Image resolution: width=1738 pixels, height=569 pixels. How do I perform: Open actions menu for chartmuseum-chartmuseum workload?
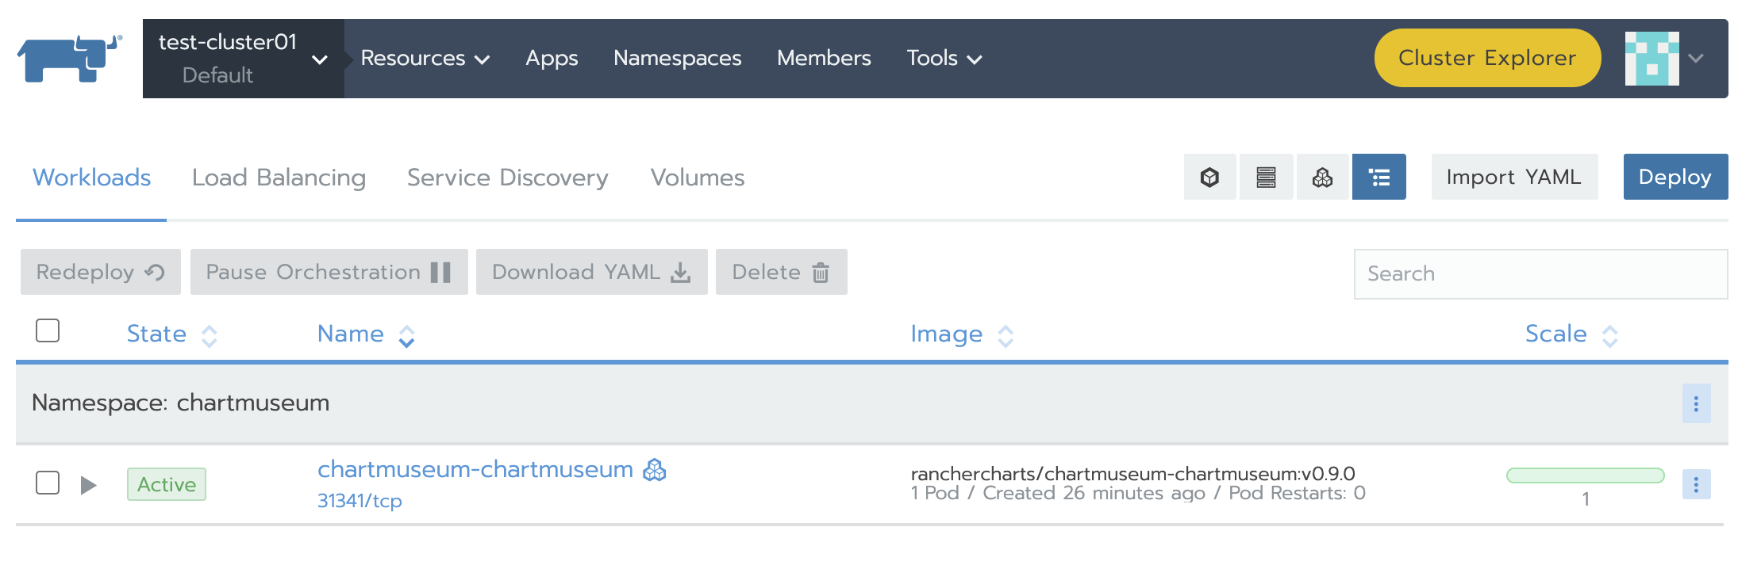click(x=1696, y=484)
